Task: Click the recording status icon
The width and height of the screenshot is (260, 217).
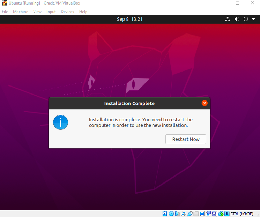Action: click(208, 214)
